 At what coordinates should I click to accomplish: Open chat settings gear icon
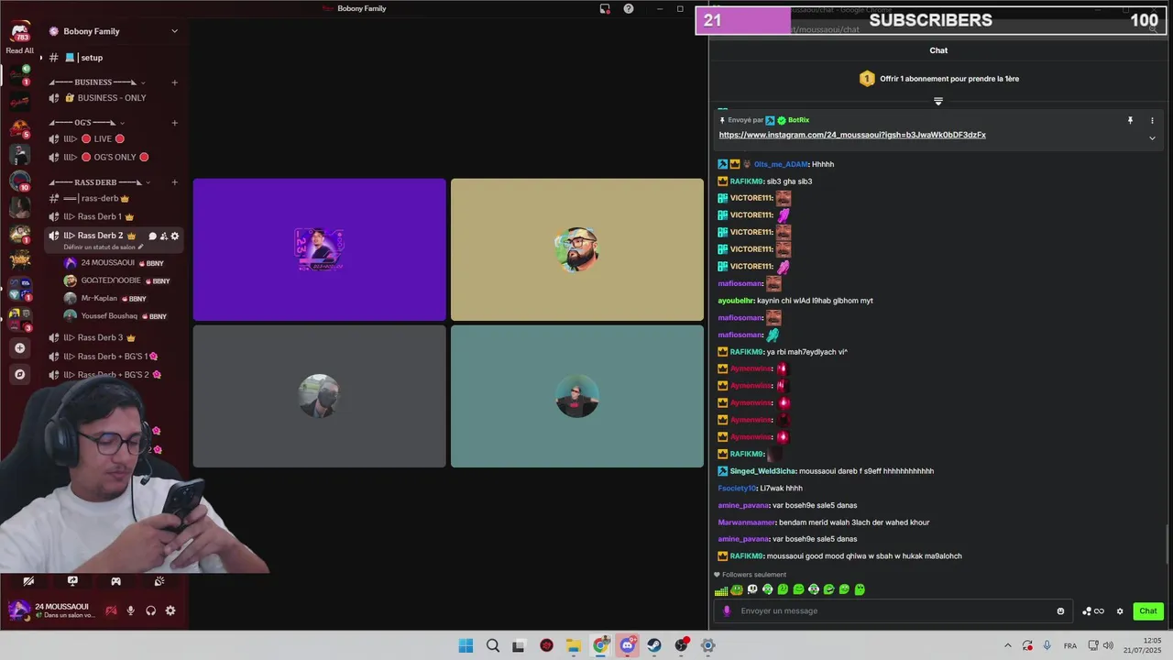point(1119,611)
